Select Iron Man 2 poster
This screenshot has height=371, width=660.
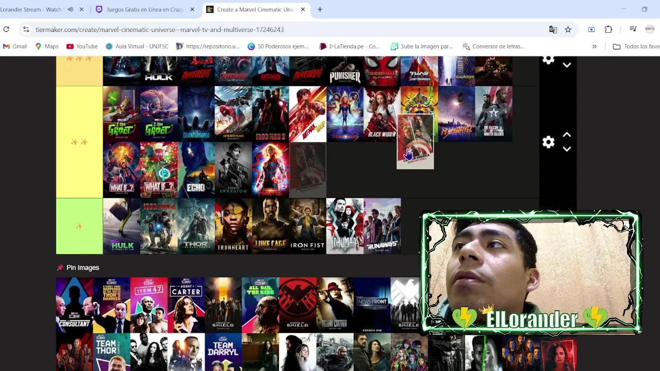click(271, 114)
